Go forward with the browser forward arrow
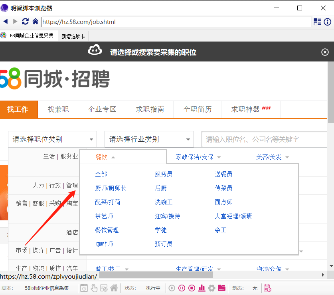This screenshot has width=334, height=295. (x=15, y=22)
